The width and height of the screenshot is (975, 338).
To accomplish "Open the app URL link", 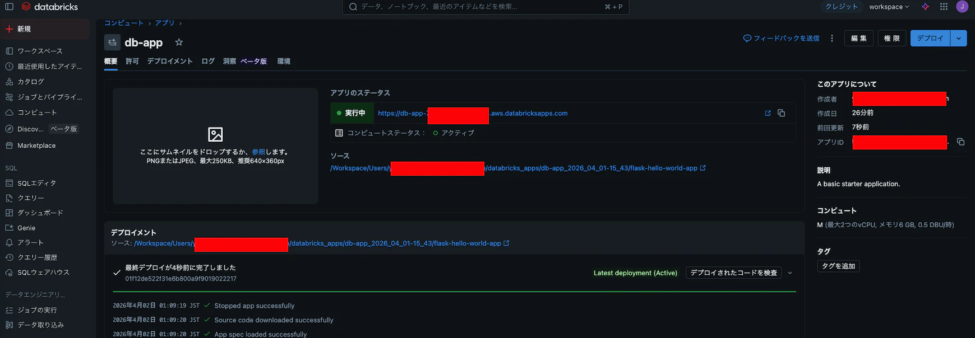I will (x=473, y=113).
